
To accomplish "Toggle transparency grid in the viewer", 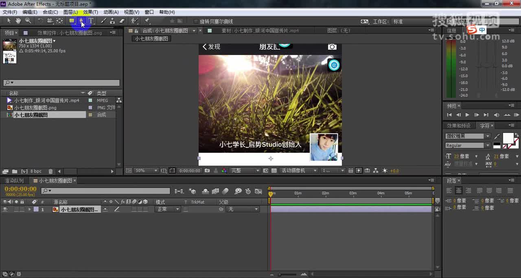I will (273, 170).
